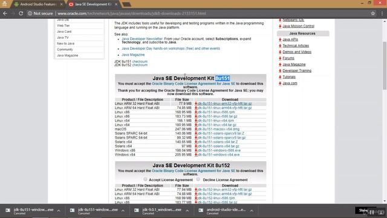The image size is (387, 218).
Task: Click the red arrow icon beside Tutorials
Action: [280, 77]
